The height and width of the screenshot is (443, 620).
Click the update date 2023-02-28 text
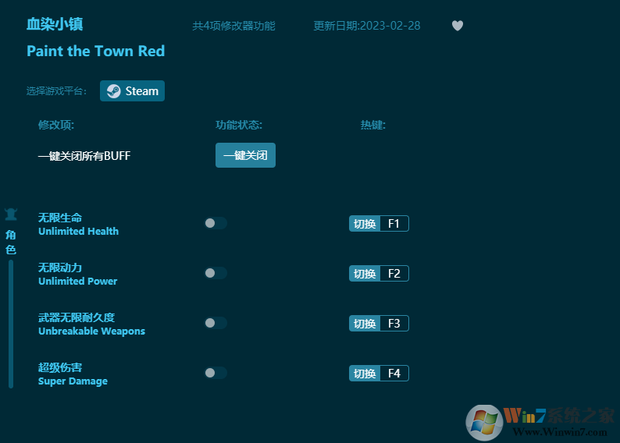(367, 26)
